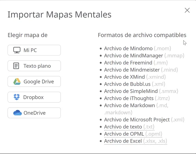The width and height of the screenshot is (196, 154).
Task: Click the document icon beside Texto plano
Action: click(x=16, y=66)
